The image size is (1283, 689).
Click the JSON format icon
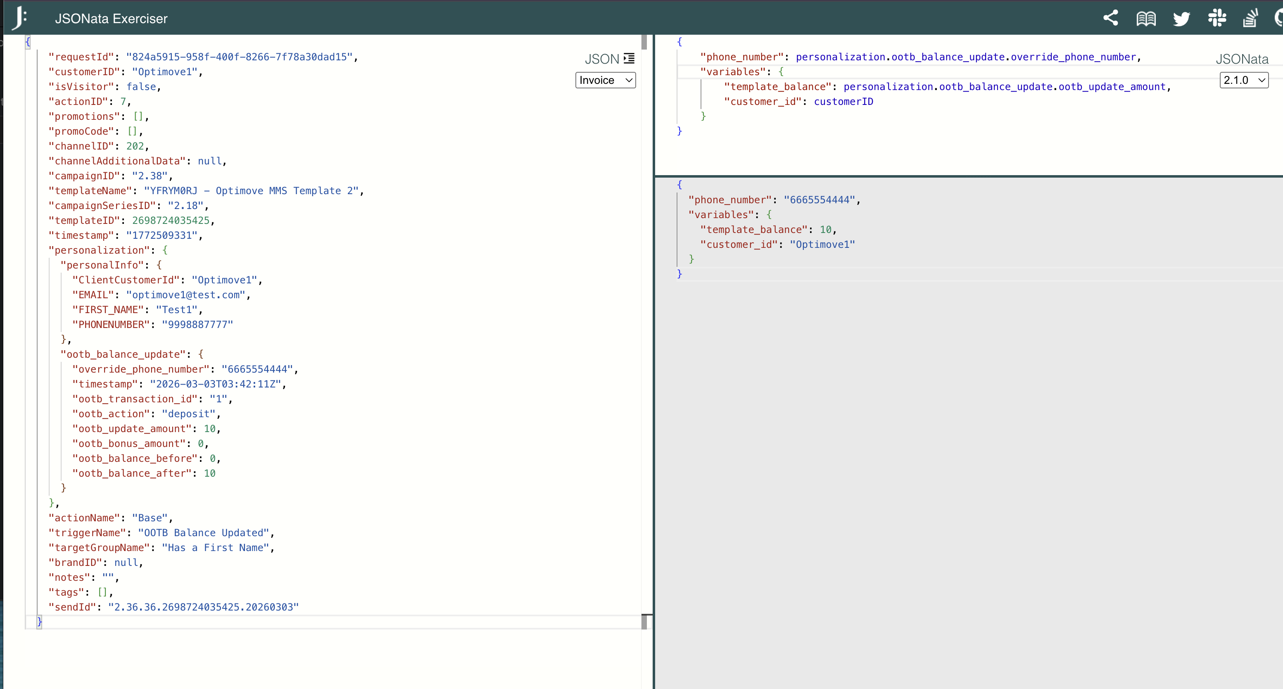[629, 58]
